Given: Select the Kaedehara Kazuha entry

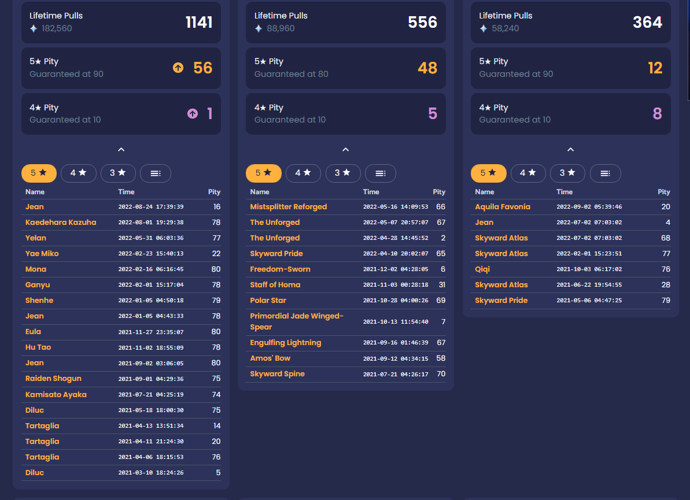Looking at the screenshot, I should pos(121,223).
